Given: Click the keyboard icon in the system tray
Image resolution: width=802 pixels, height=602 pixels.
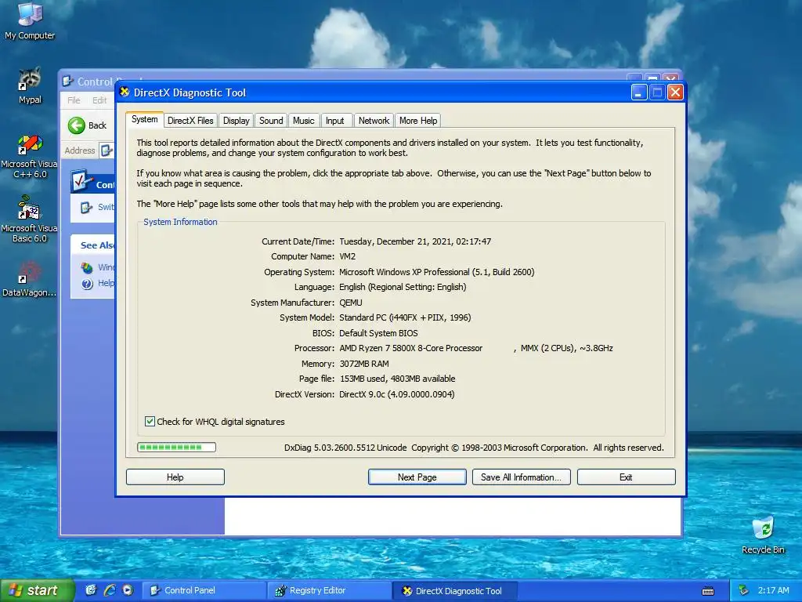Looking at the screenshot, I should (x=708, y=591).
